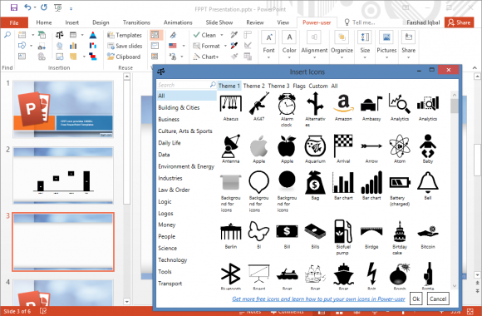Select the Baby icon
Image resolution: width=482 pixels, height=316 pixels.
click(x=428, y=146)
